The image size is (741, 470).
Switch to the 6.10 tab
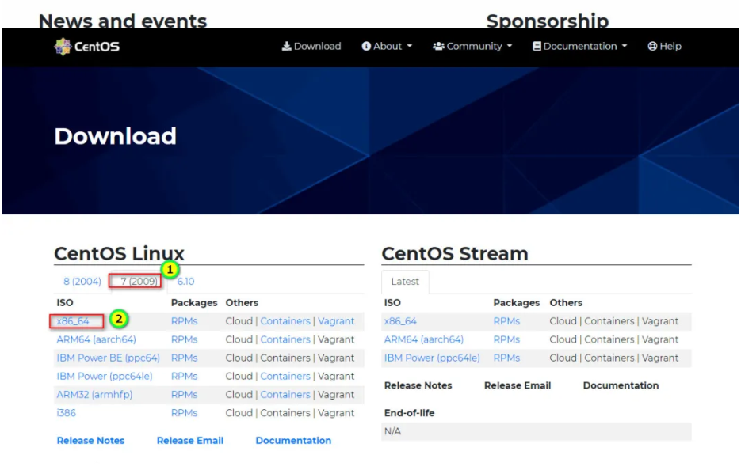point(185,282)
